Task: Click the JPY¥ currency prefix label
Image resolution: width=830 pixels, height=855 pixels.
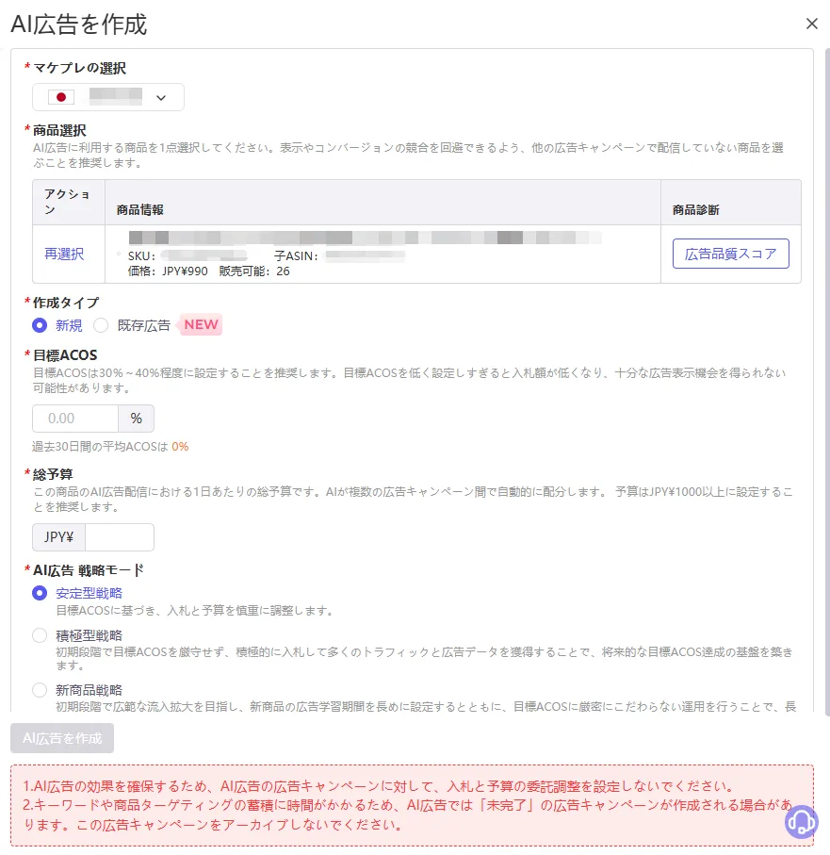Action: pos(58,537)
